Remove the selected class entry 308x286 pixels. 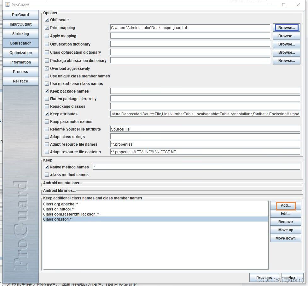pos(286,222)
